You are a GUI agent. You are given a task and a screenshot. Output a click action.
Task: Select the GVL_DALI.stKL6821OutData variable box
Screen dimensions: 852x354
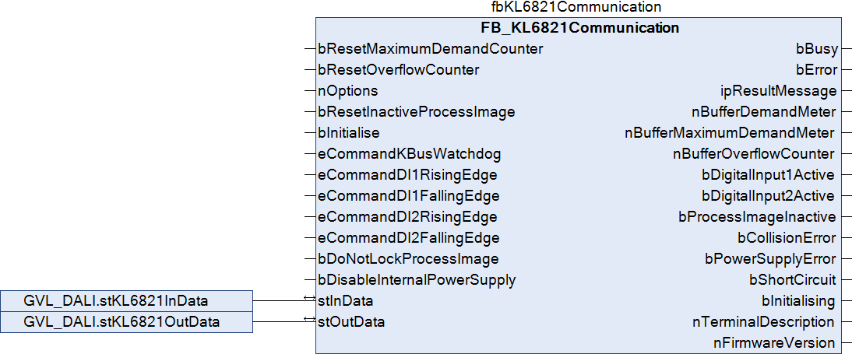126,321
